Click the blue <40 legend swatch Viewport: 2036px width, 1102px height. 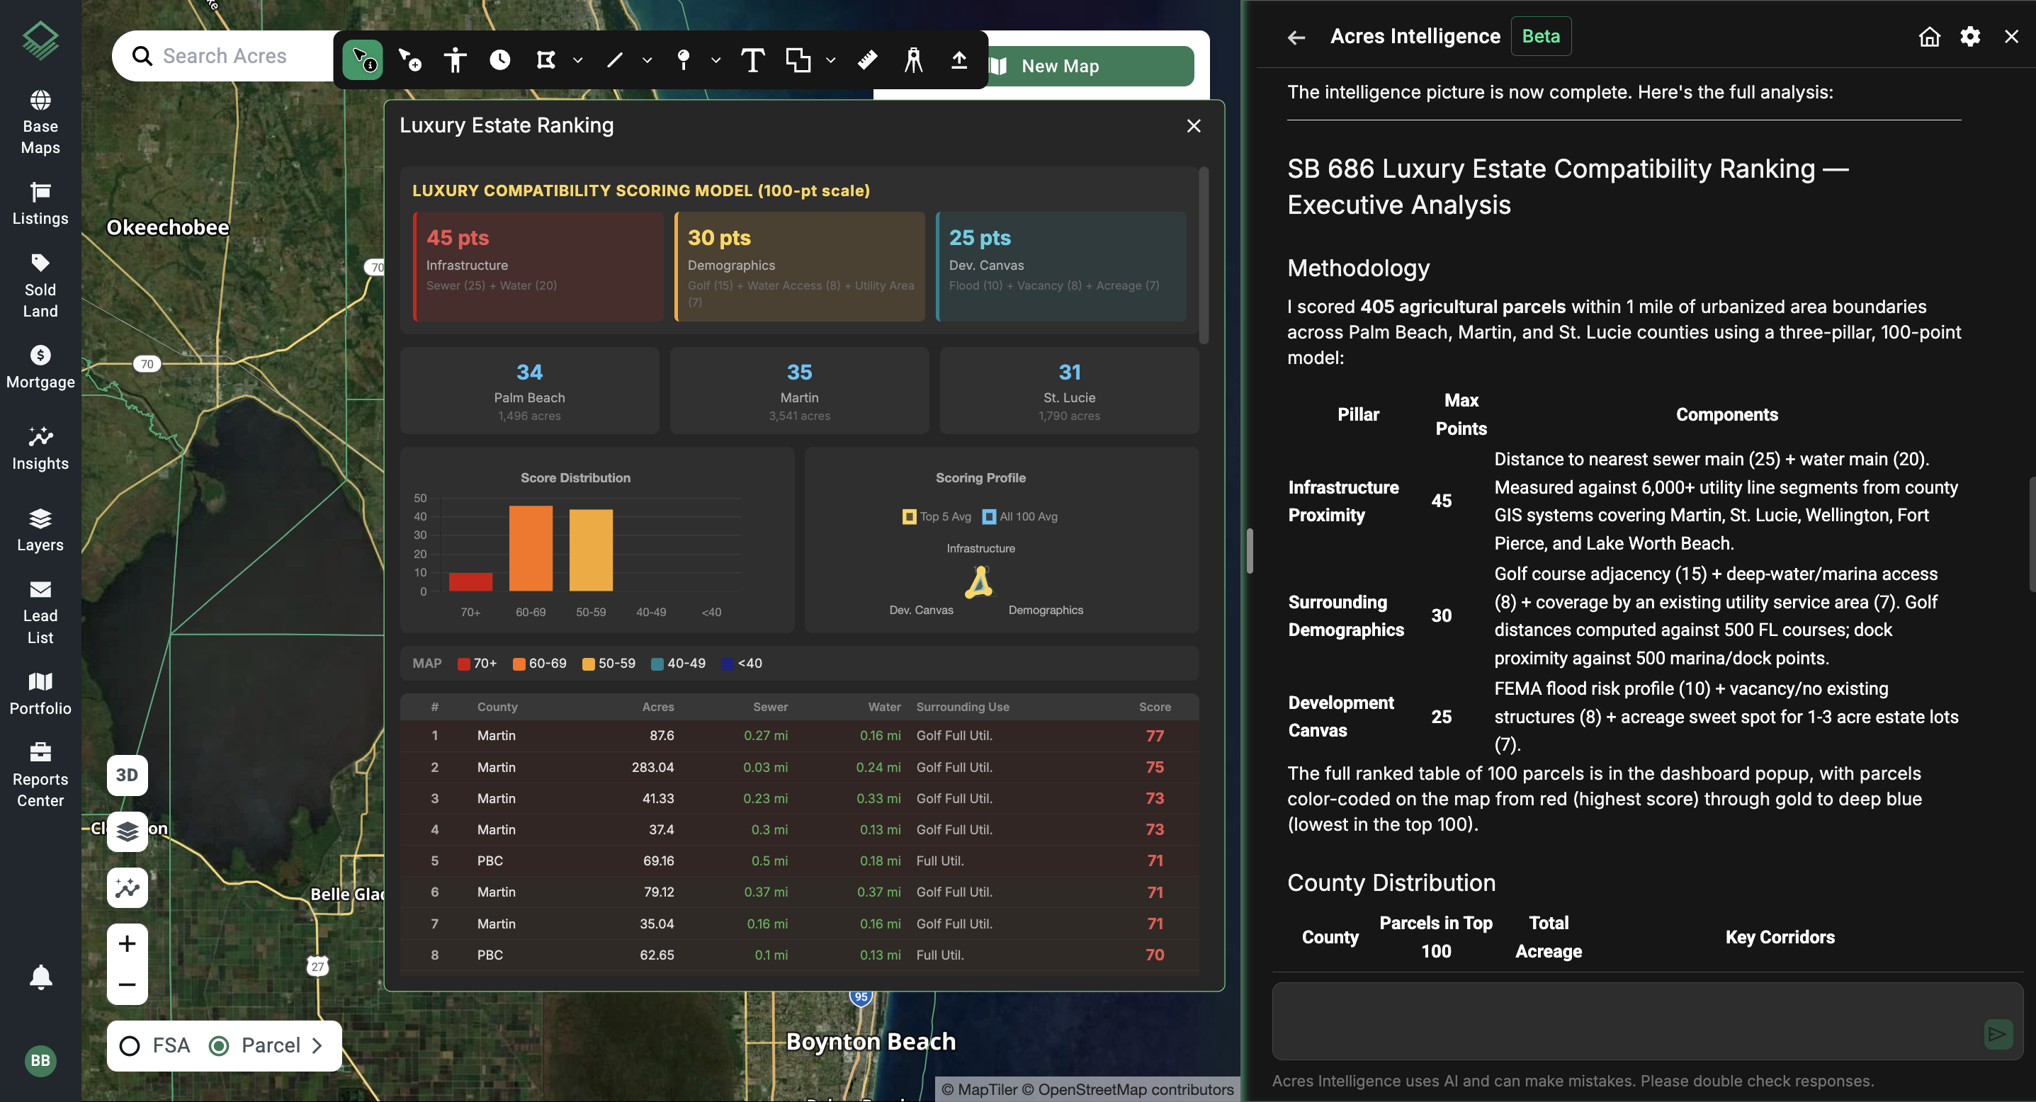coord(727,664)
